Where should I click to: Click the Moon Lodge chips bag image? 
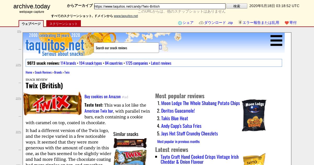pos(254,115)
